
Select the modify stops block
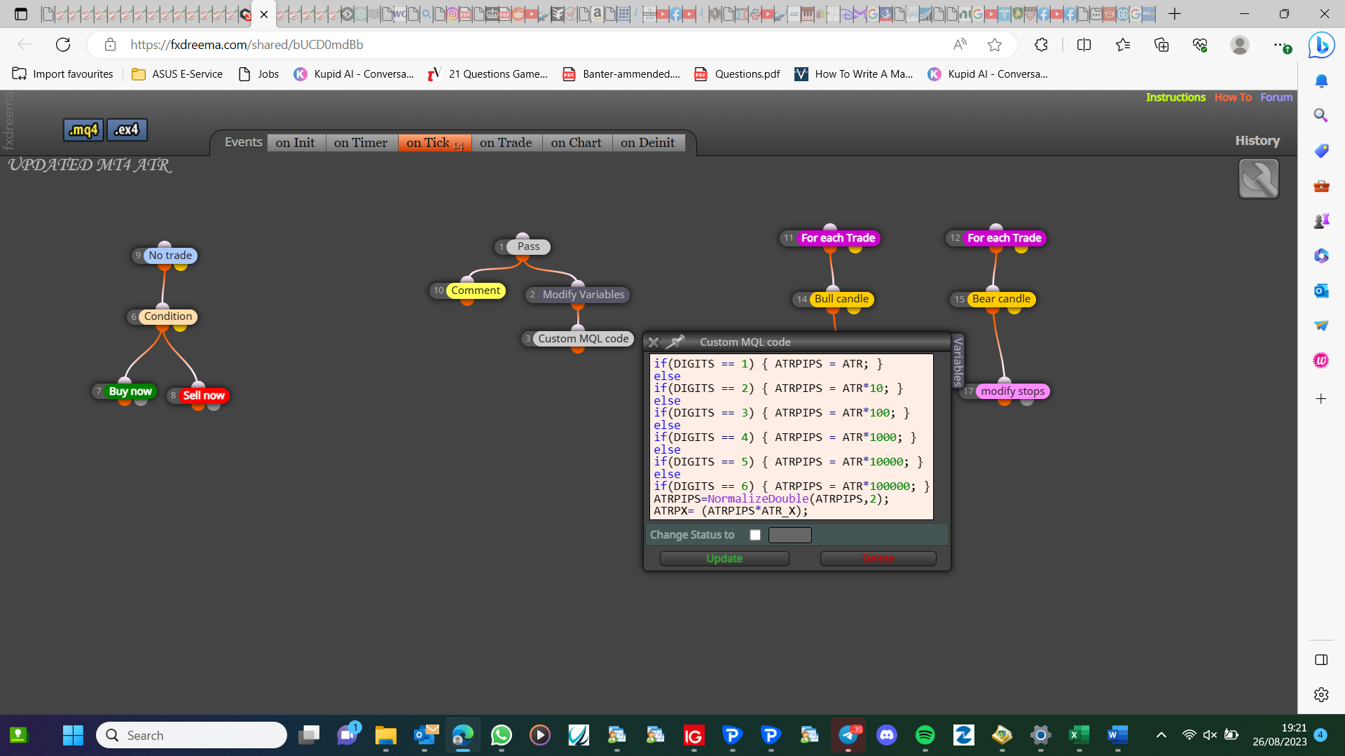1012,391
